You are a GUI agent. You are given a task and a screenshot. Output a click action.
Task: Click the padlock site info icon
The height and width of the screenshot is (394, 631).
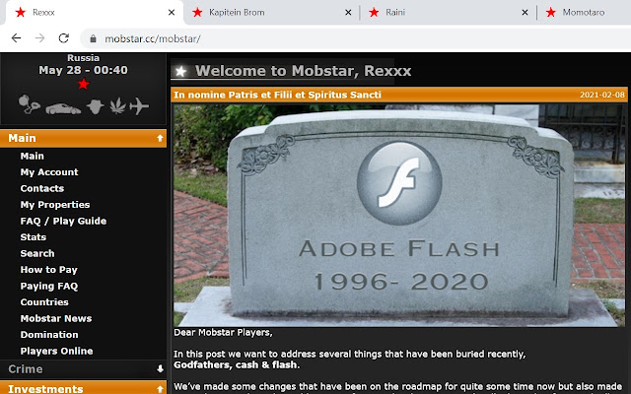(93, 38)
